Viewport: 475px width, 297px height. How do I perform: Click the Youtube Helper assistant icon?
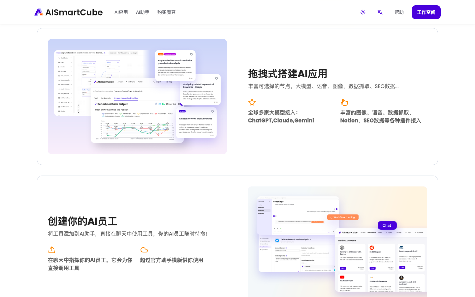[342, 277]
